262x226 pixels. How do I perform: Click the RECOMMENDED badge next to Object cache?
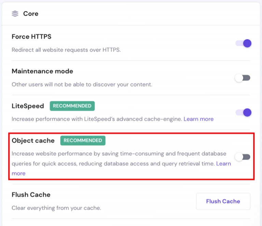click(83, 140)
